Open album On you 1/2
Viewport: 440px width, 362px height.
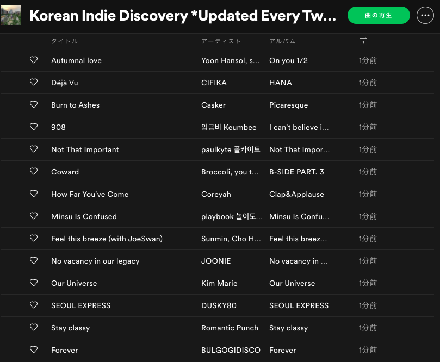pyautogui.click(x=288, y=60)
